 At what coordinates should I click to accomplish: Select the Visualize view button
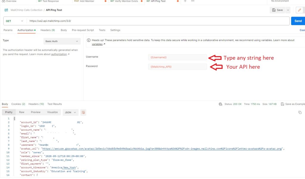point(52,112)
